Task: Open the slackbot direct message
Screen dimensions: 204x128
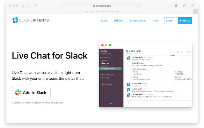Action: (106, 78)
